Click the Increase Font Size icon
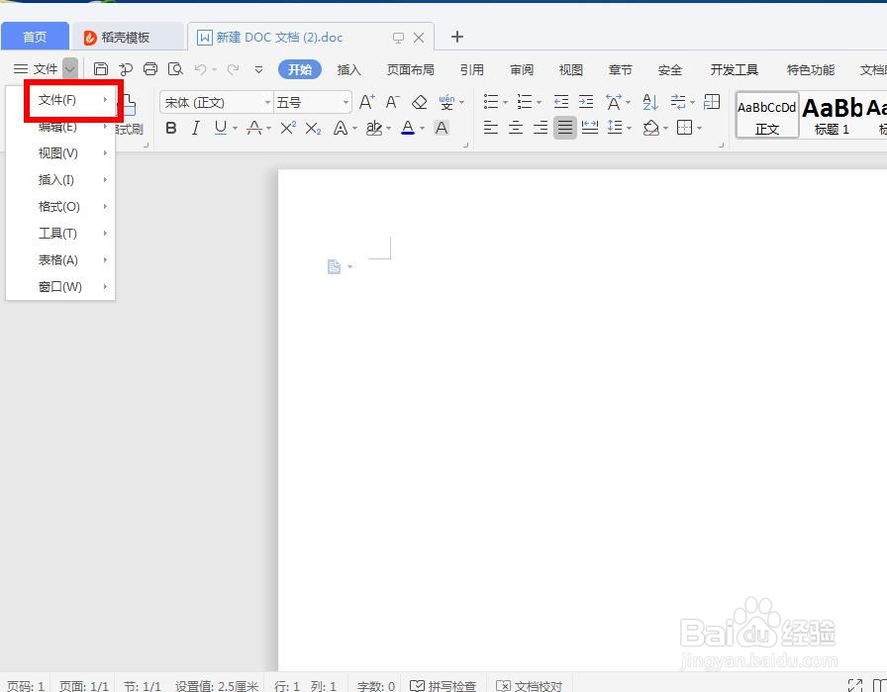The width and height of the screenshot is (887, 692). (x=366, y=102)
